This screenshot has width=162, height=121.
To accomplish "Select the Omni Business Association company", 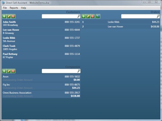I will click(x=41, y=94).
